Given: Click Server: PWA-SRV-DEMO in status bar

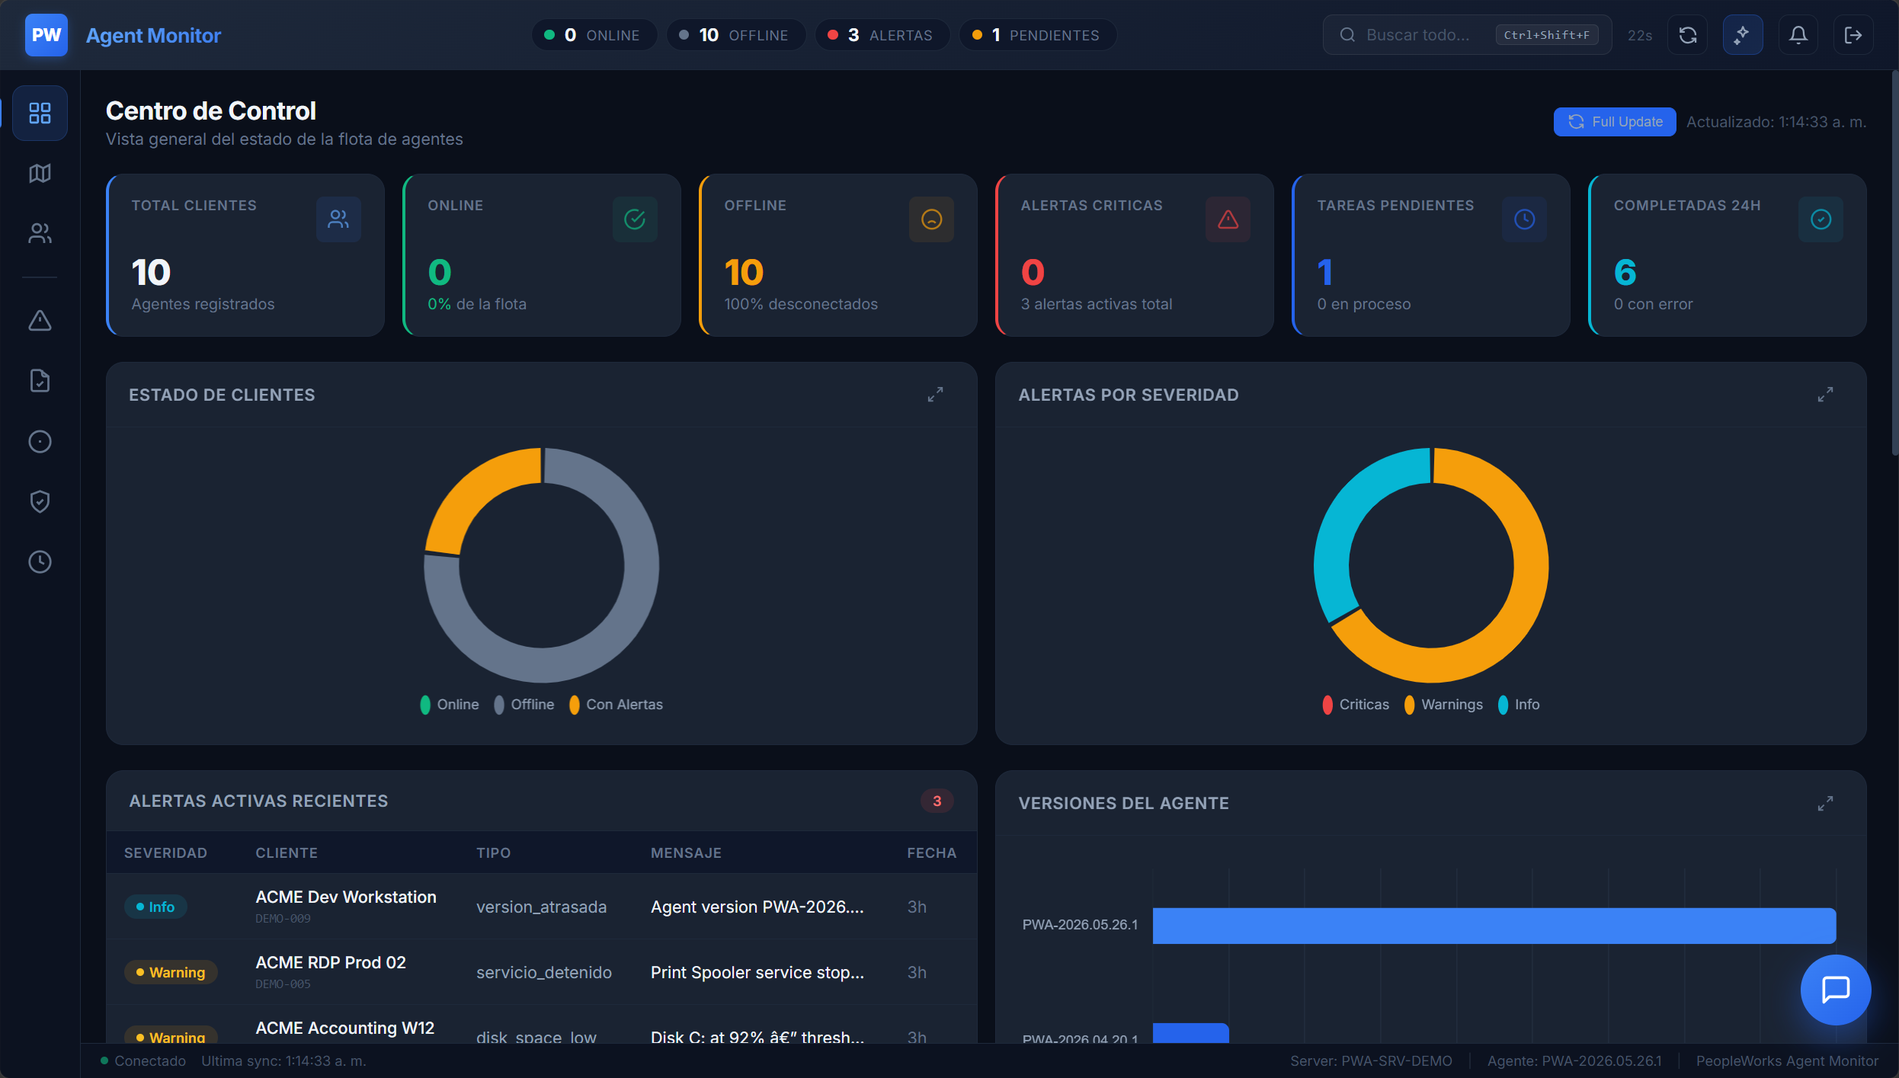Looking at the screenshot, I should coord(1370,1060).
